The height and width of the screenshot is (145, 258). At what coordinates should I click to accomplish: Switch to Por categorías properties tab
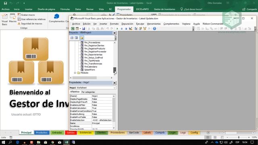point(88,92)
